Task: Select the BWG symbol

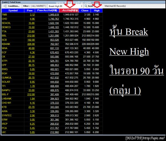Action: [5, 69]
